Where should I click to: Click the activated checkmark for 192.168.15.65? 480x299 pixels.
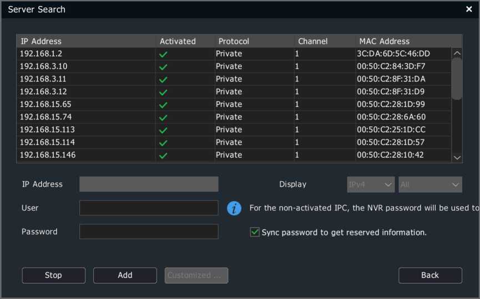point(163,105)
